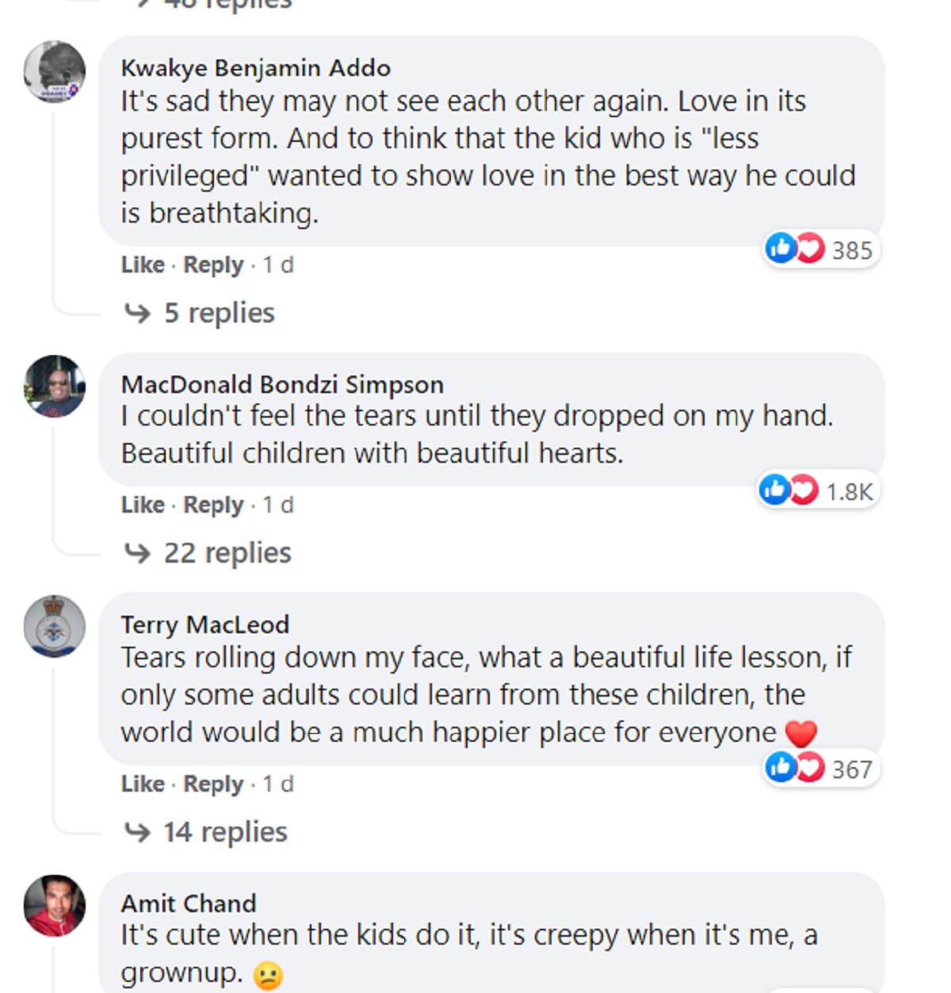Expand the 22 replies thread
Image resolution: width=951 pixels, height=993 pixels.
[227, 553]
